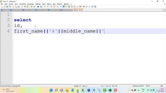Open the user defined language dialog icon
Screen dimensions: 166x93
point(66,6)
